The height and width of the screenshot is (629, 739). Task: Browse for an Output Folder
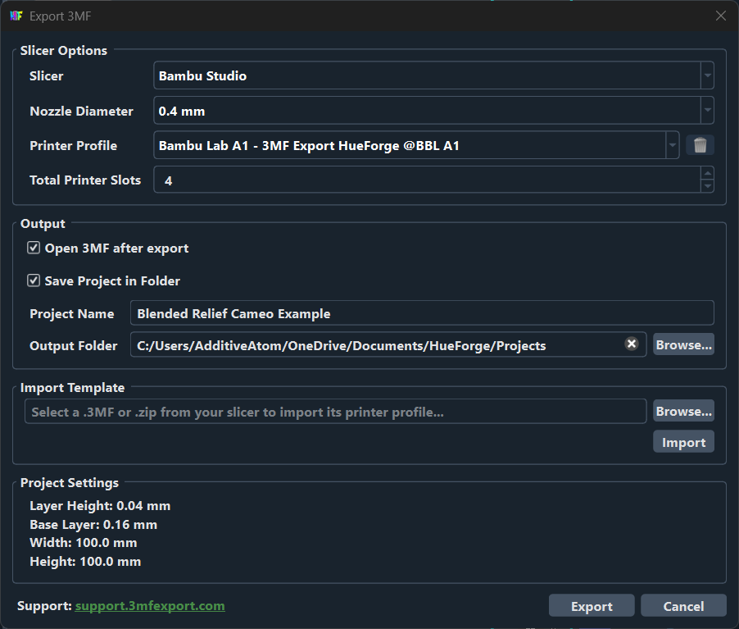tap(683, 344)
